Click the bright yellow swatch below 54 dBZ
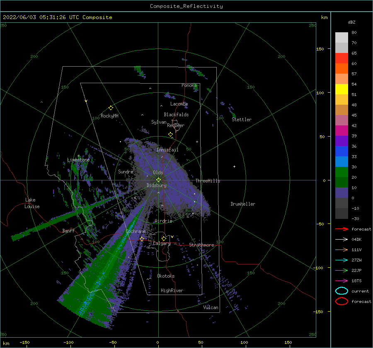The width and height of the screenshot is (373, 348). pyautogui.click(x=342, y=89)
